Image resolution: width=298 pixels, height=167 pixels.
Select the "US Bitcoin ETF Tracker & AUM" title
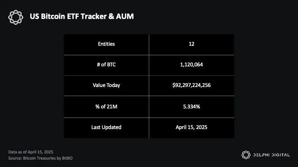82,16
